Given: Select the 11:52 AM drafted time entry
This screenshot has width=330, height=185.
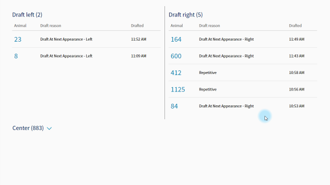Looking at the screenshot, I should (x=139, y=39).
